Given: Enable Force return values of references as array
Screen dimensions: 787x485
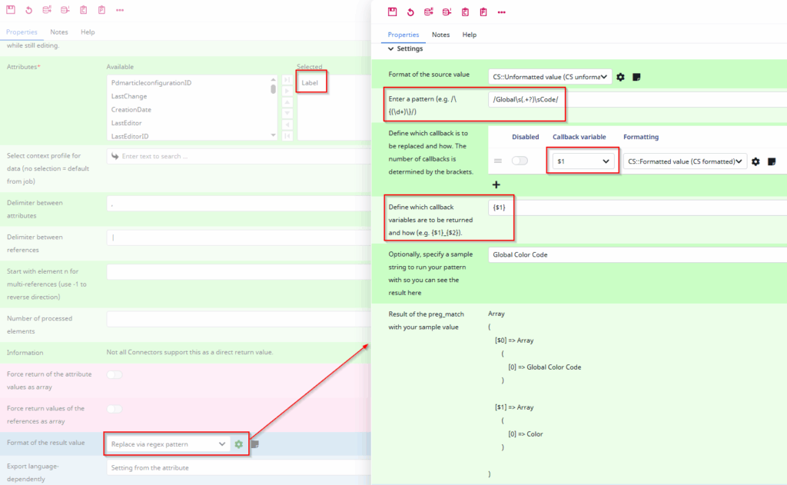Looking at the screenshot, I should click(x=114, y=408).
